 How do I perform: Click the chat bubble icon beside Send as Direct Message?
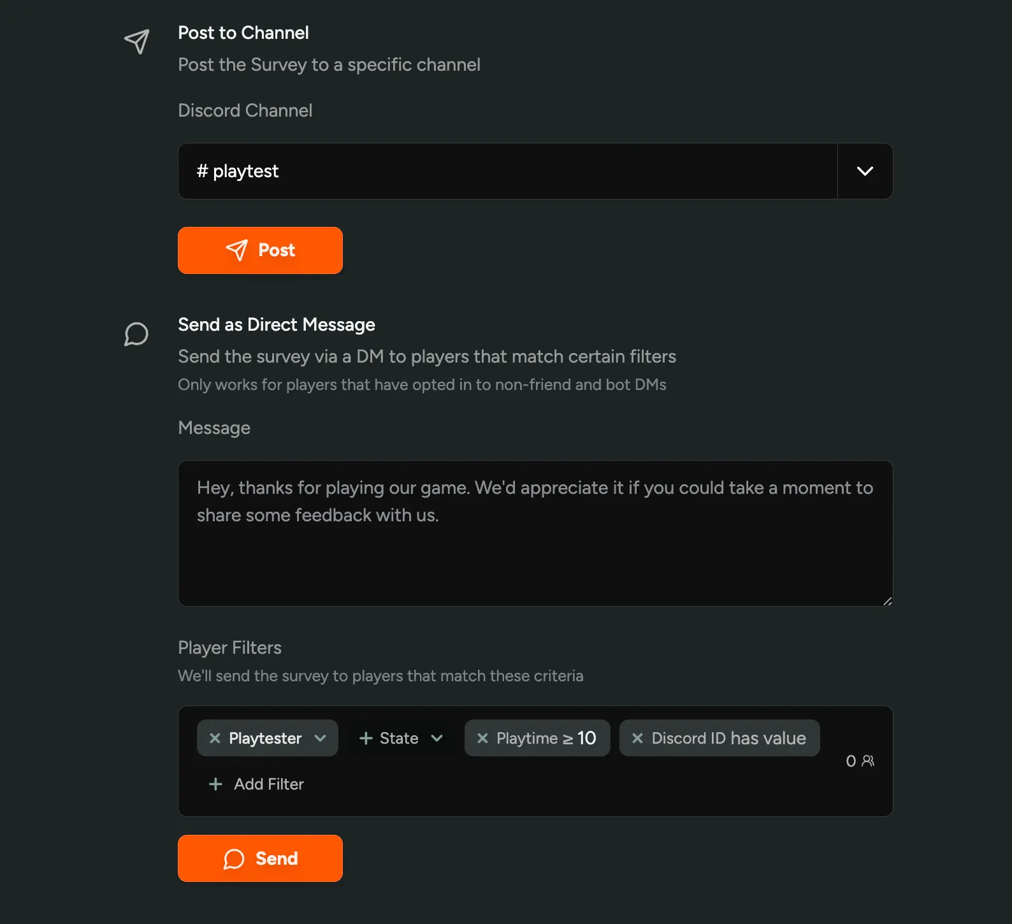(136, 334)
